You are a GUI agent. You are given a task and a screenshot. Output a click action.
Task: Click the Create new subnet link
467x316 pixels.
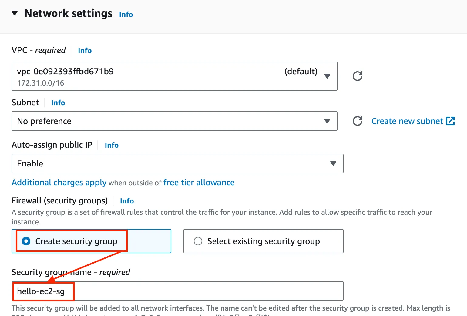pos(407,121)
